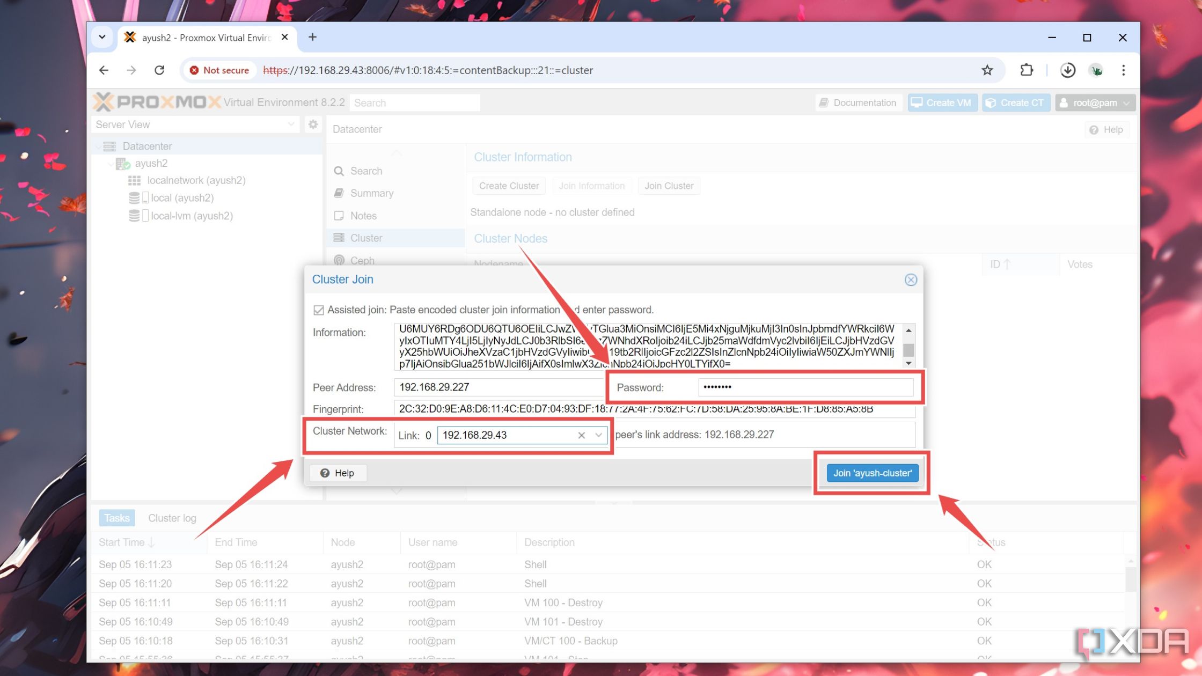Switch to the Cluster log tab
1202x676 pixels.
point(172,518)
